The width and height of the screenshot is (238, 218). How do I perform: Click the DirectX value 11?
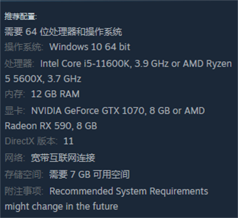click(69, 141)
